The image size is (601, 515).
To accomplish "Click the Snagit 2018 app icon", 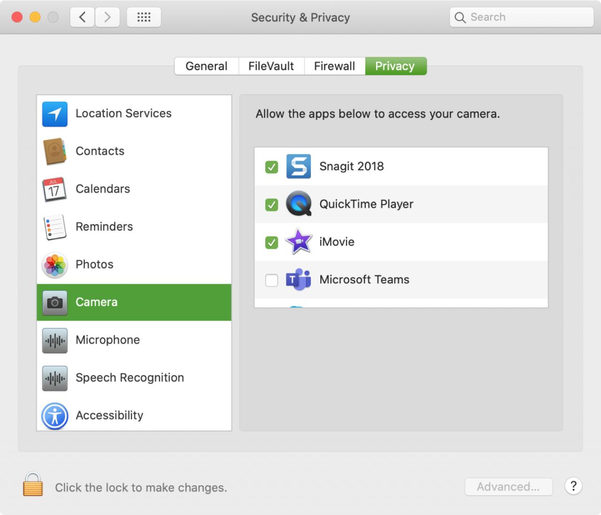I will (299, 167).
